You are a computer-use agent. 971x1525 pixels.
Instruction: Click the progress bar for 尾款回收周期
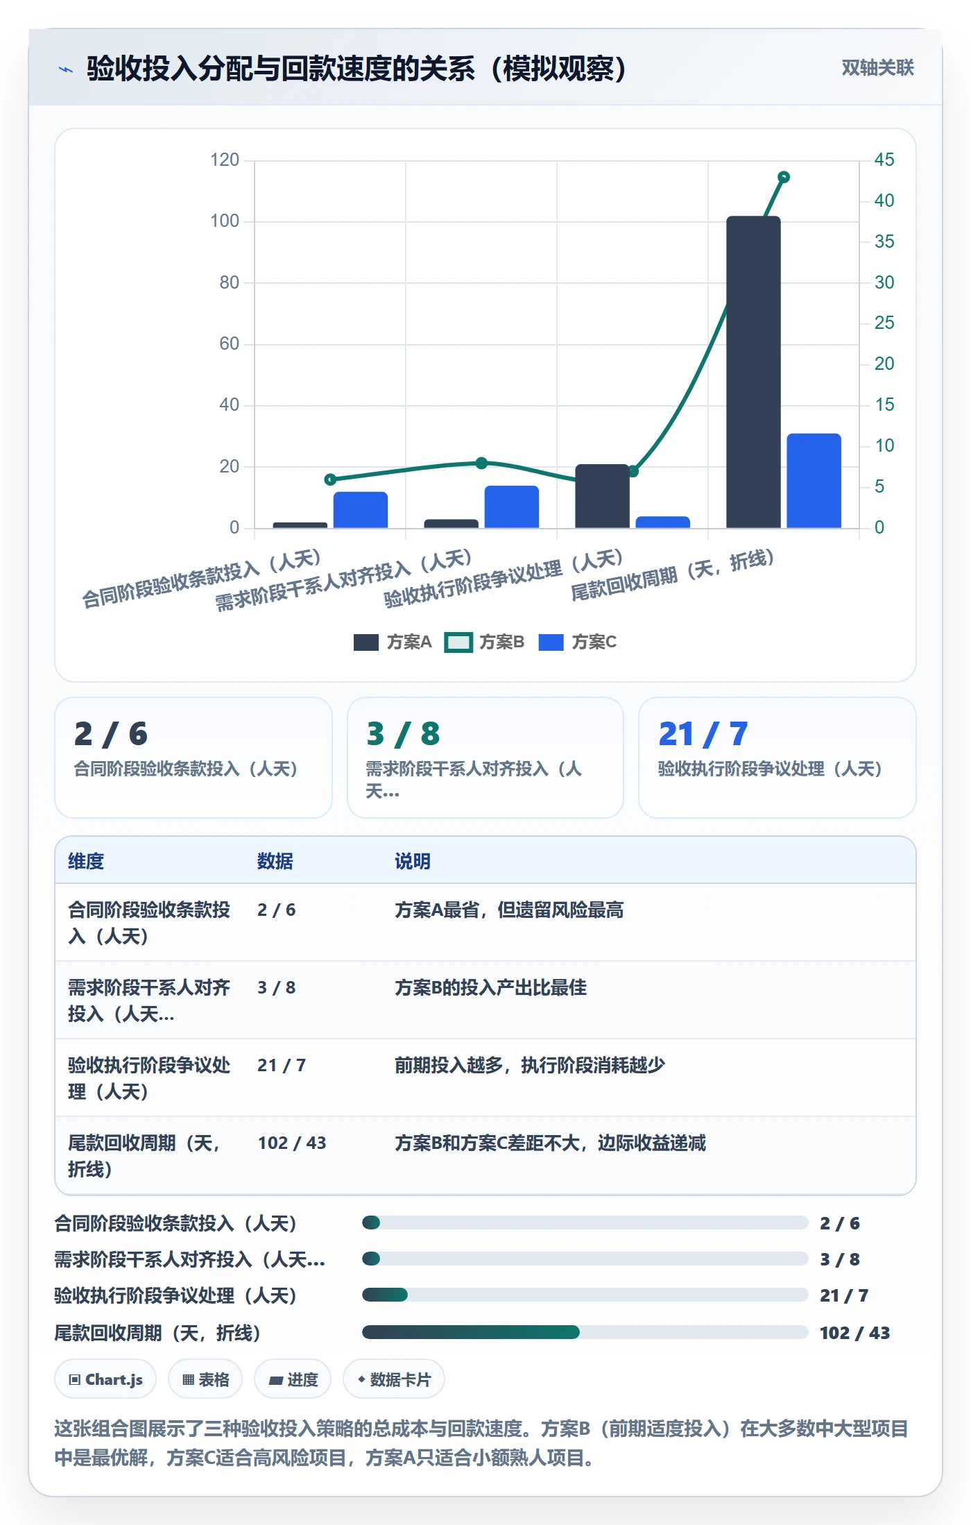[x=585, y=1332]
